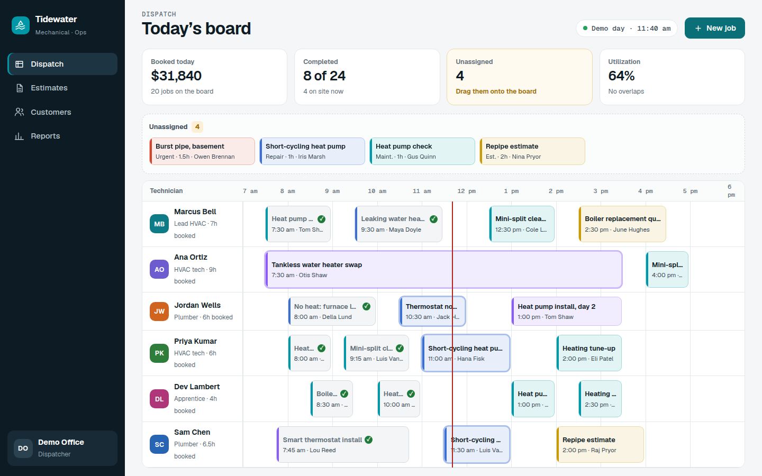Viewport: 762px width, 476px height.
Task: Open the Demo Office dispatcher profile card
Action: pos(62,448)
